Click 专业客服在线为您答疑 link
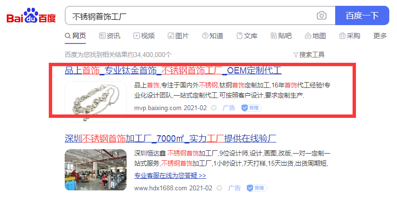The image size is (397, 199). pos(170,175)
